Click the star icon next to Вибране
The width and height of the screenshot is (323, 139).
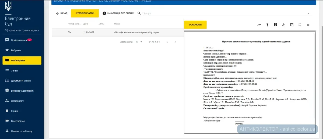click(7, 50)
